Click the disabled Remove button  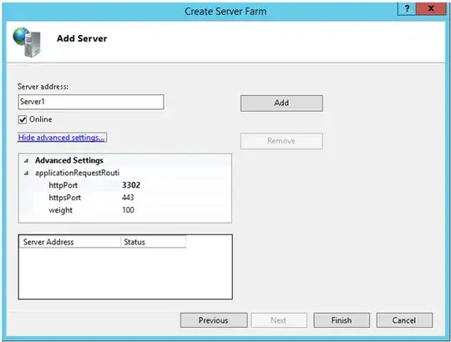pos(281,141)
